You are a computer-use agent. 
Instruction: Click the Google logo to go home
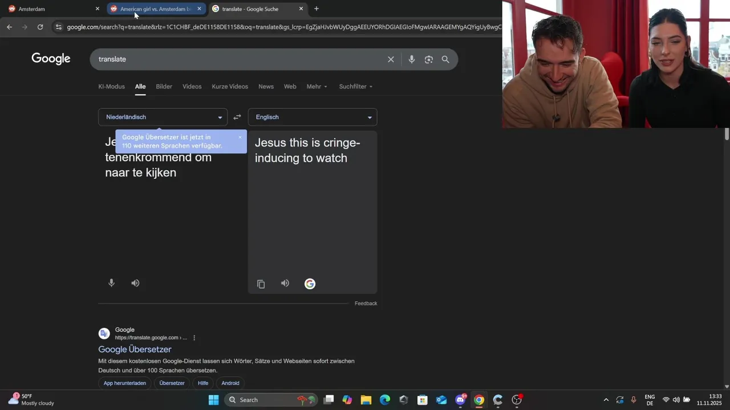point(51,59)
